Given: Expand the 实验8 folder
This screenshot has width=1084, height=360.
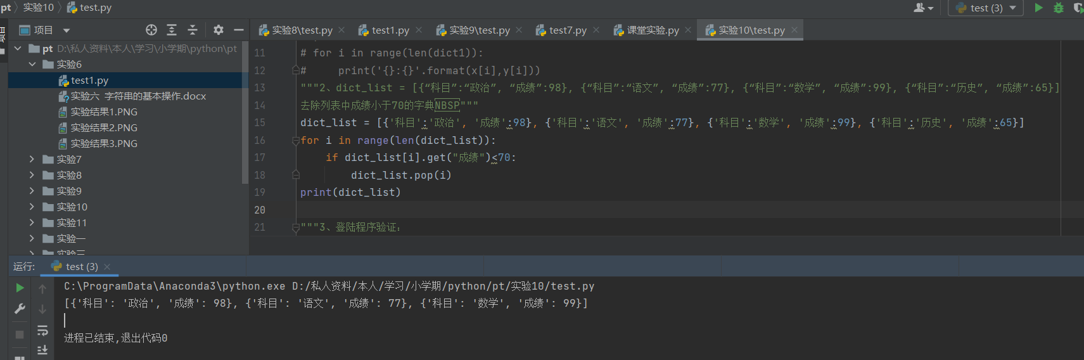Looking at the screenshot, I should [x=32, y=175].
